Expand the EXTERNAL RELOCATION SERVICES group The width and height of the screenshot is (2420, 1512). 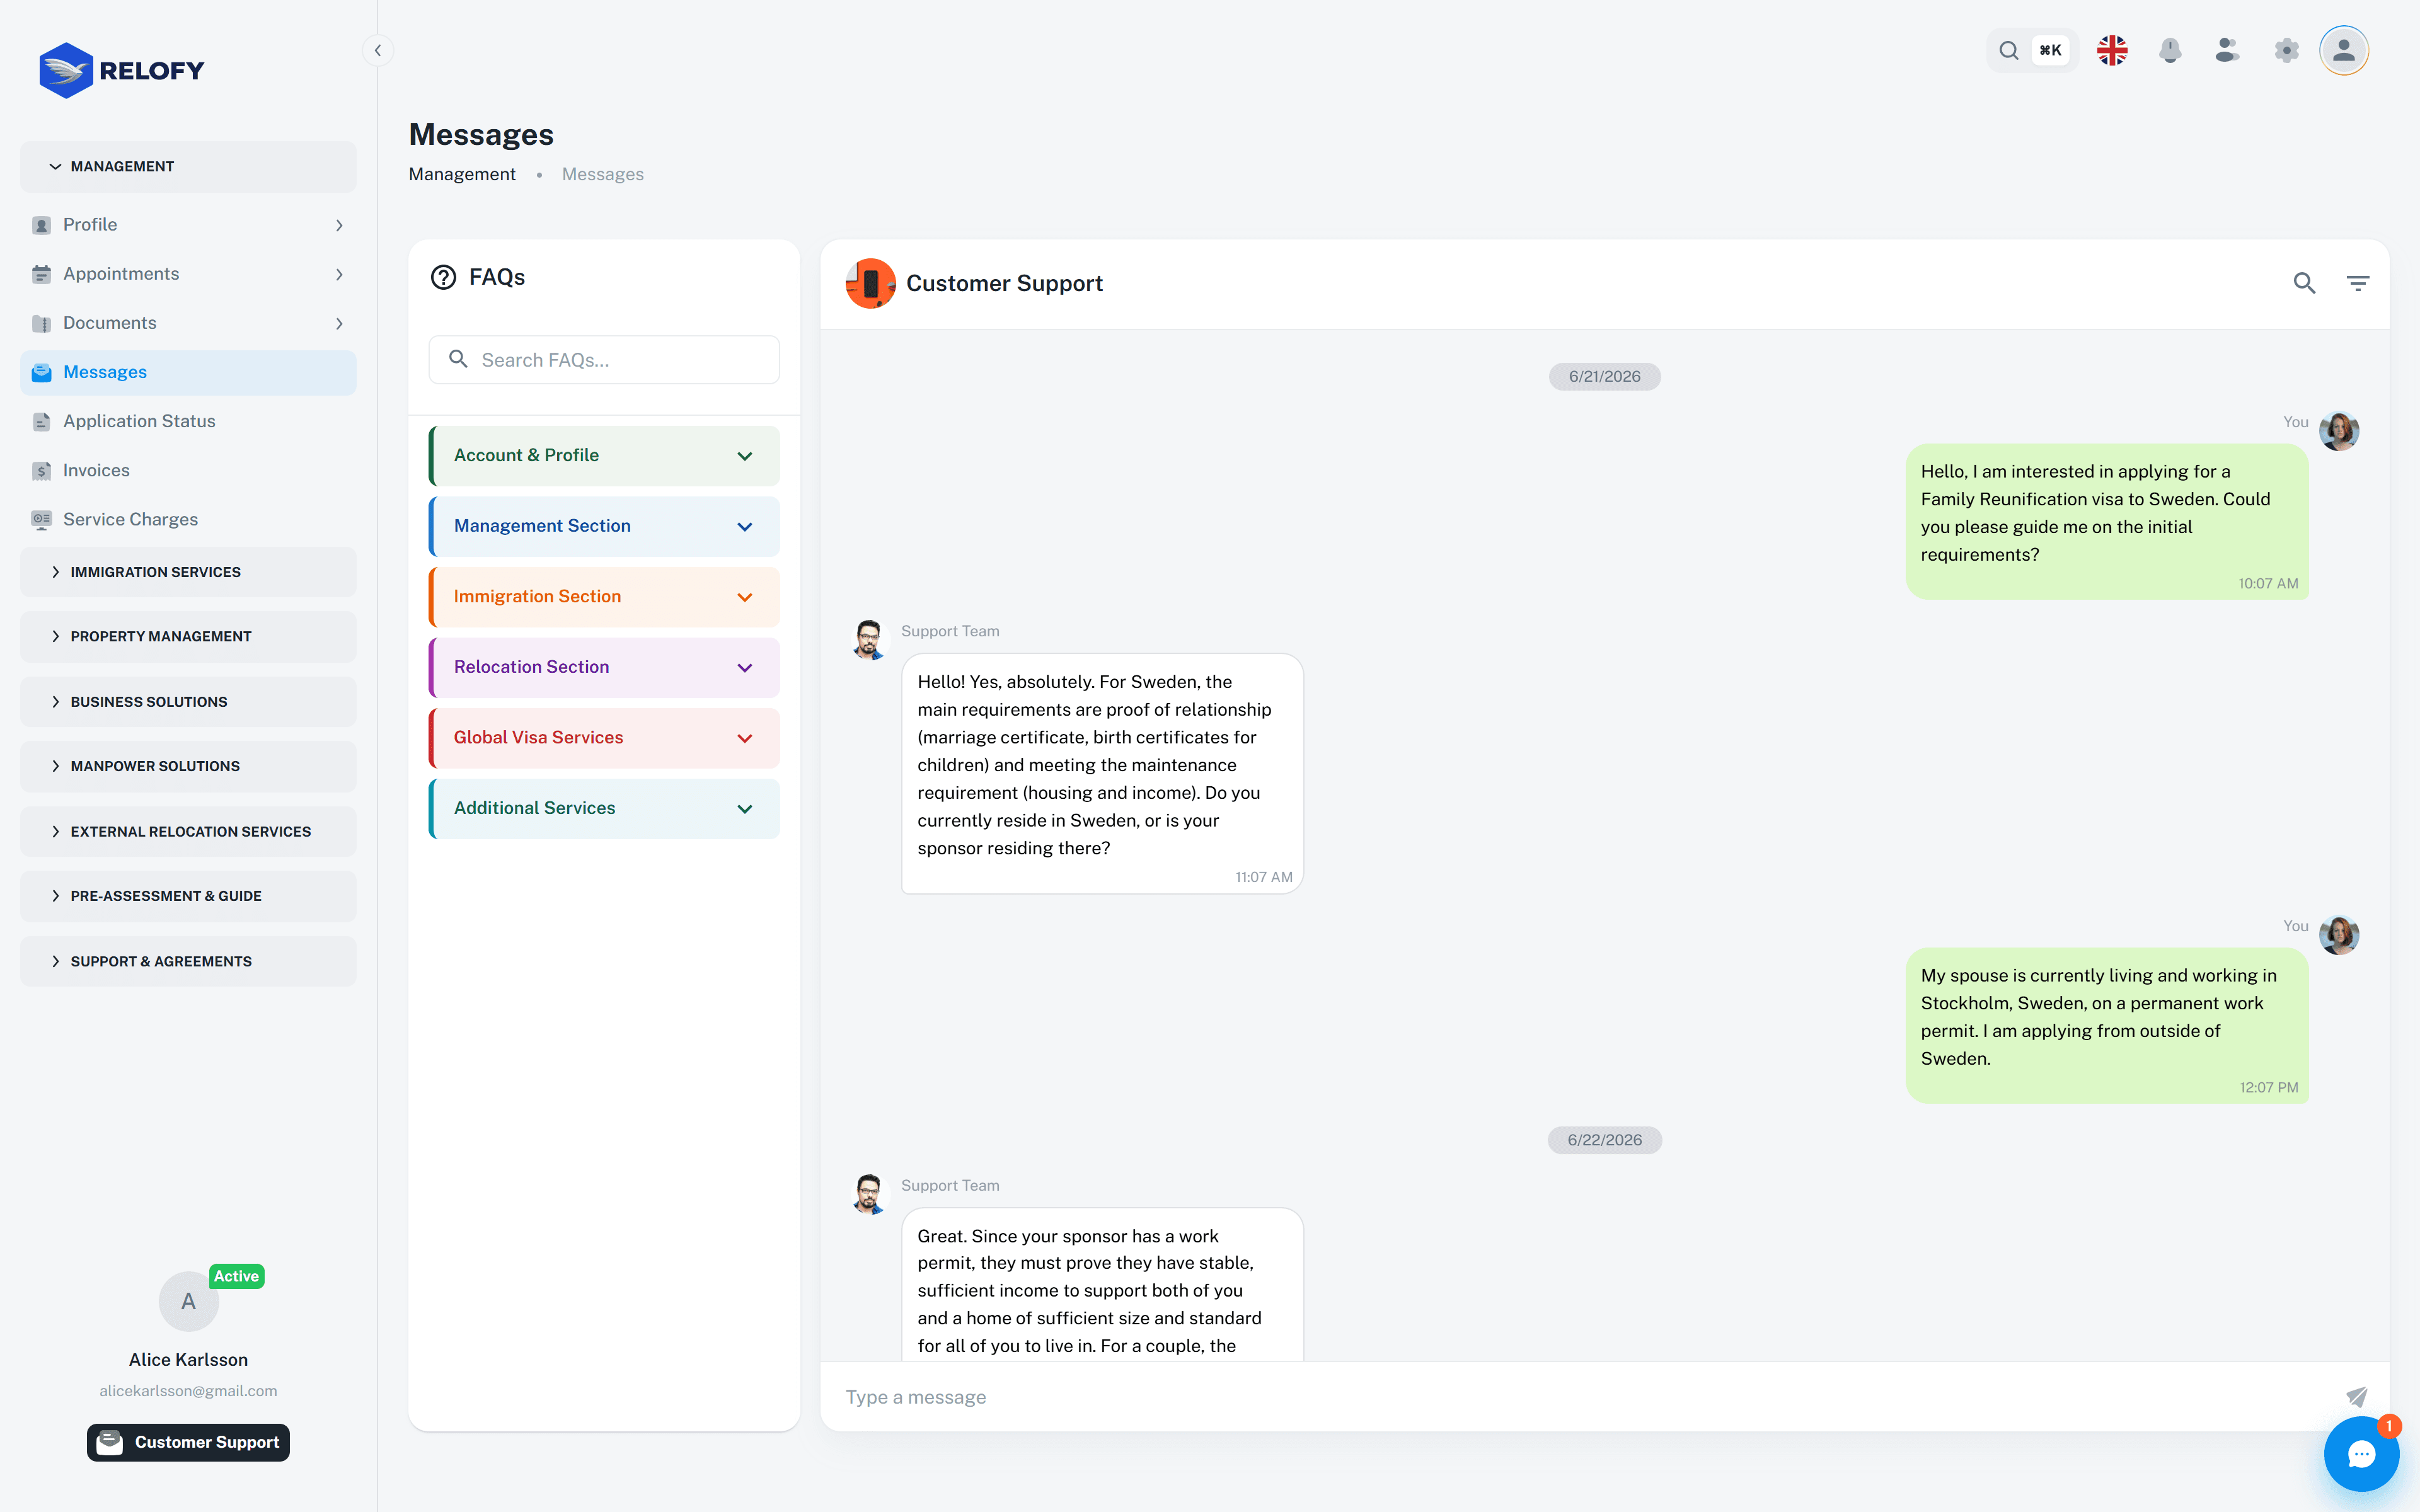(x=188, y=831)
